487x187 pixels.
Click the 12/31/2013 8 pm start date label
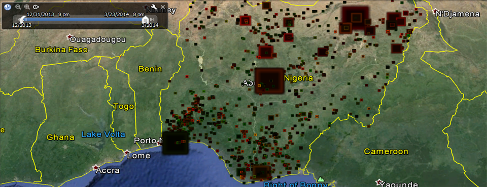[x=48, y=15]
